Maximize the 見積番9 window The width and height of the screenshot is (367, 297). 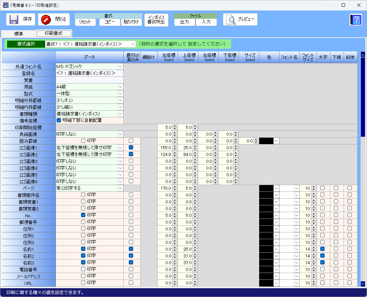point(343,5)
